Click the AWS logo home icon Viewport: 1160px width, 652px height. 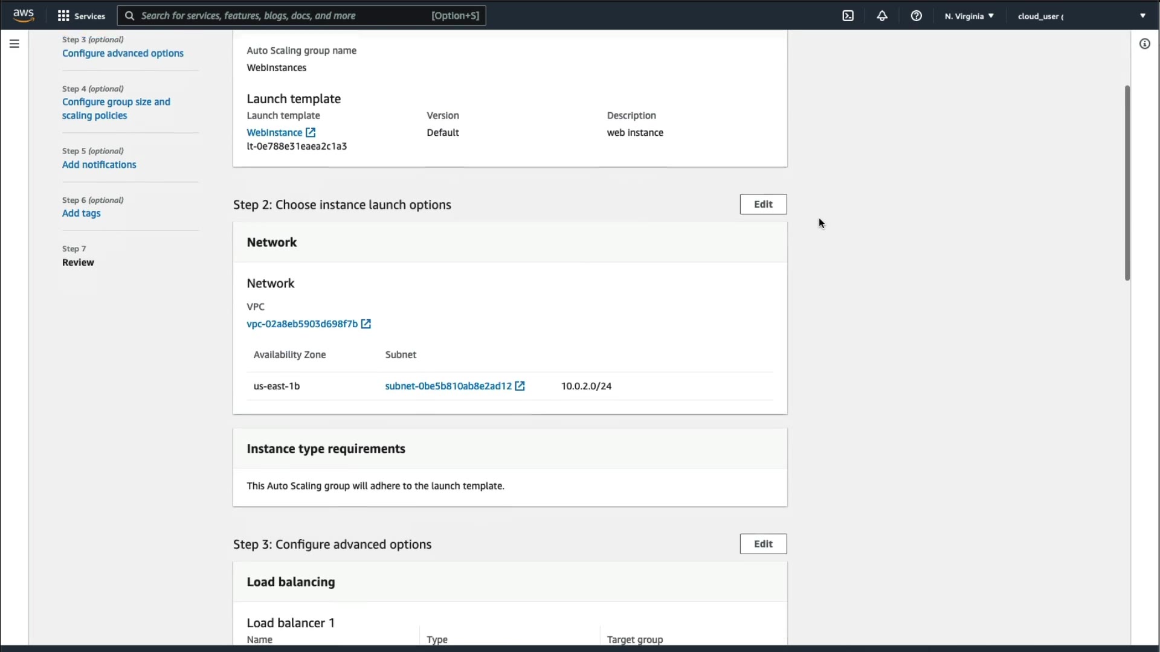[x=24, y=15]
